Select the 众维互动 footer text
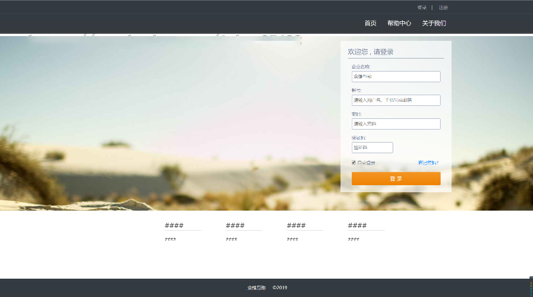This screenshot has width=533, height=297. coord(256,288)
